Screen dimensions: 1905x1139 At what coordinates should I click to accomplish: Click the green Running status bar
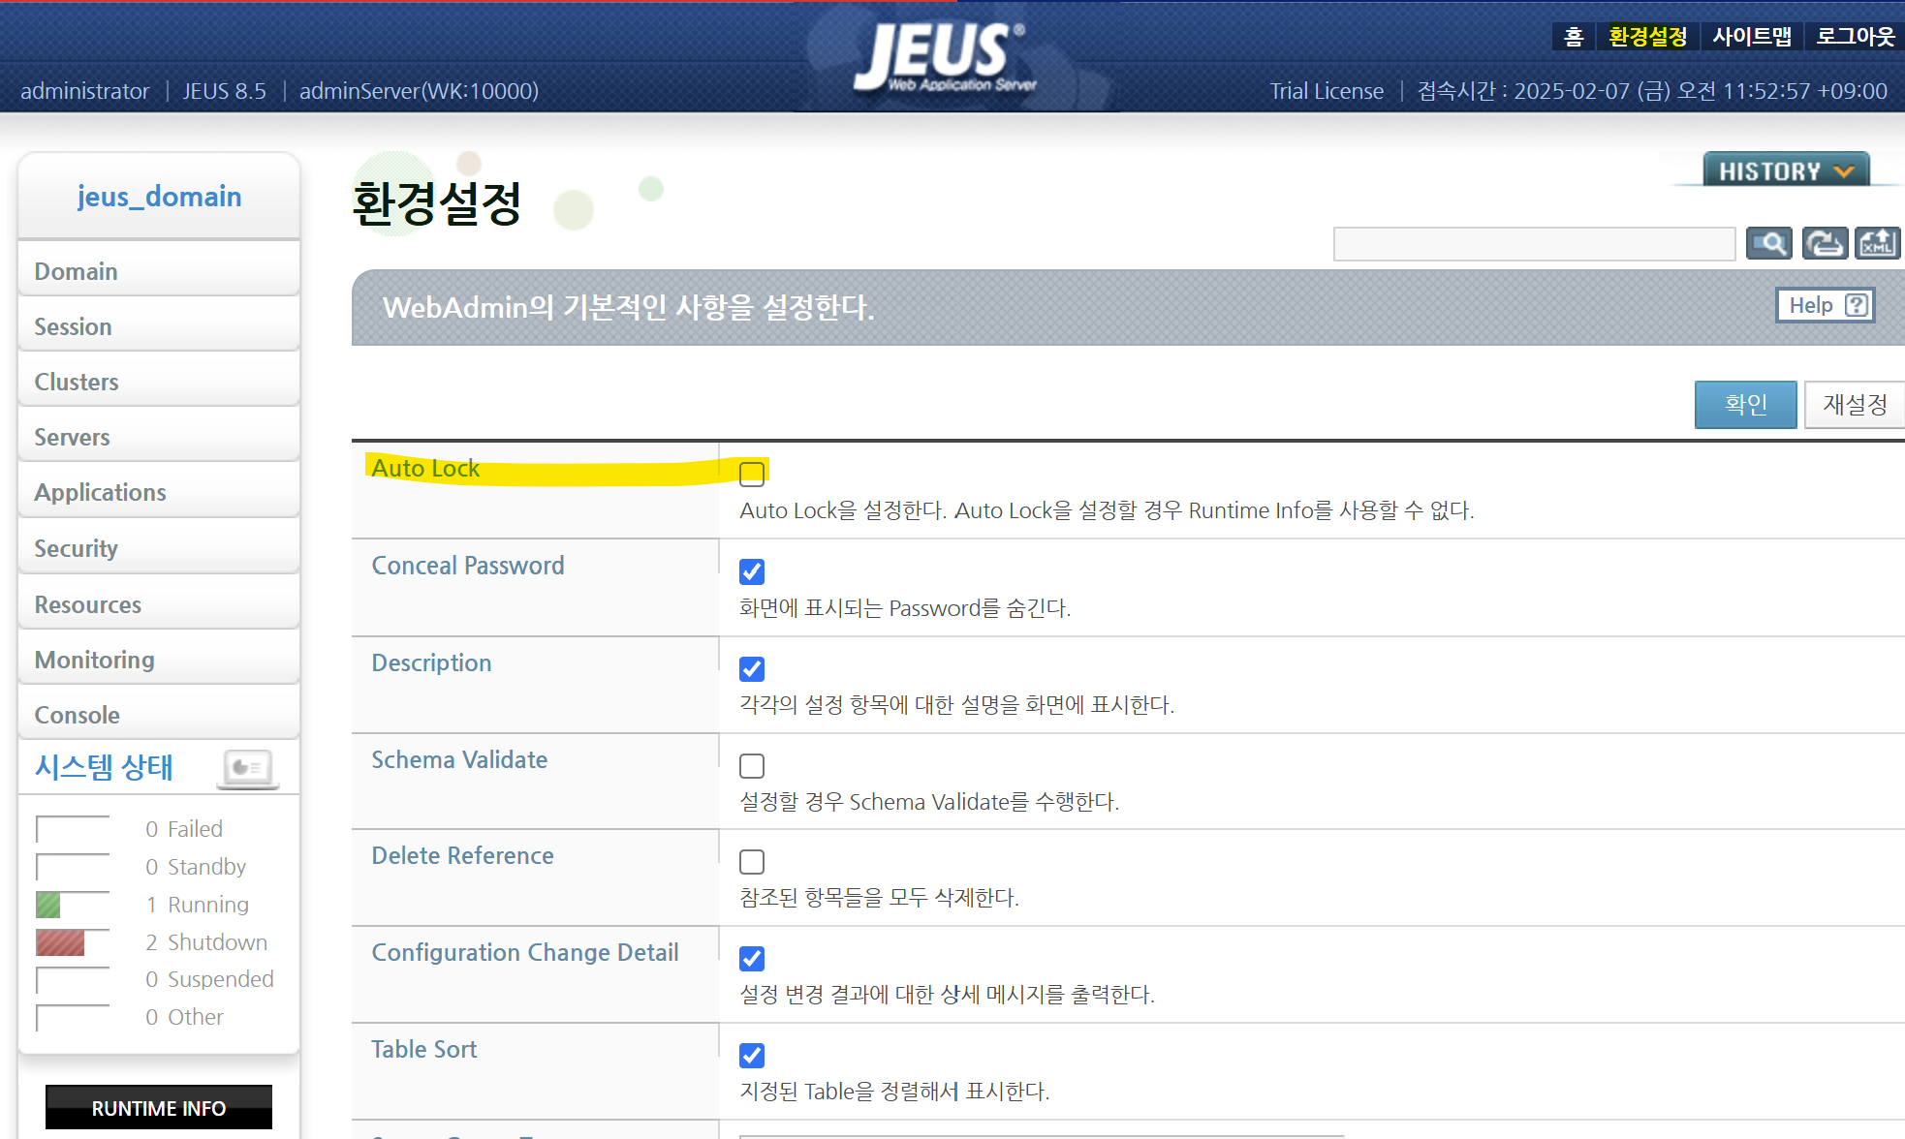click(48, 905)
